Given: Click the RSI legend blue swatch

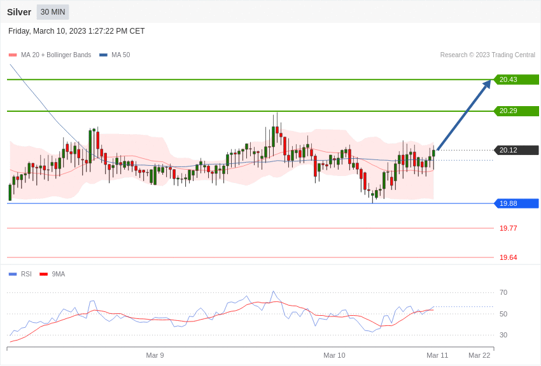Looking at the screenshot, I should (x=13, y=274).
